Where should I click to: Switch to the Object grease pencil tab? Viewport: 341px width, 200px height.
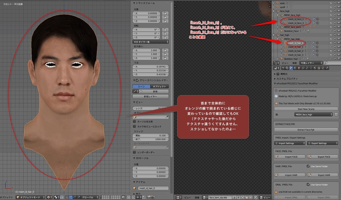(x=159, y=86)
